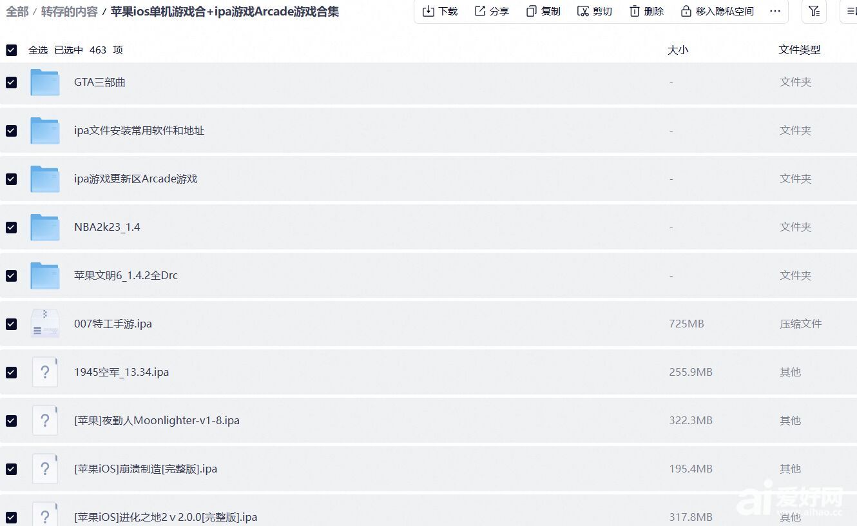
Task: Navigate to 转存的内容 breadcrumb link
Action: tap(70, 11)
